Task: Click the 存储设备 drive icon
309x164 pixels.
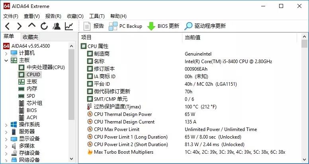Action: click(x=14, y=153)
